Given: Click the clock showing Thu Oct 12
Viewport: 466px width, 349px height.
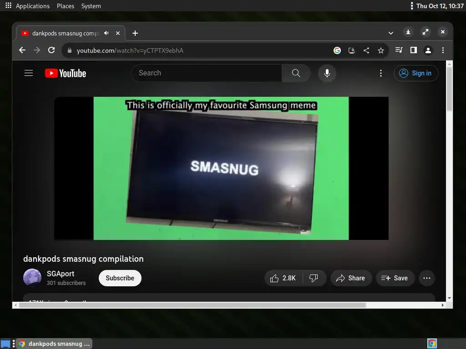Looking at the screenshot, I should 440,6.
